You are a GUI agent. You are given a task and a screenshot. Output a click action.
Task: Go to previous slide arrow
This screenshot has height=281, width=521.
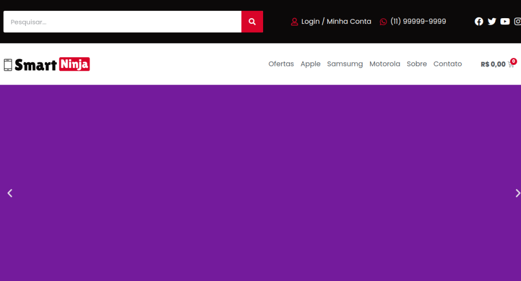point(10,193)
